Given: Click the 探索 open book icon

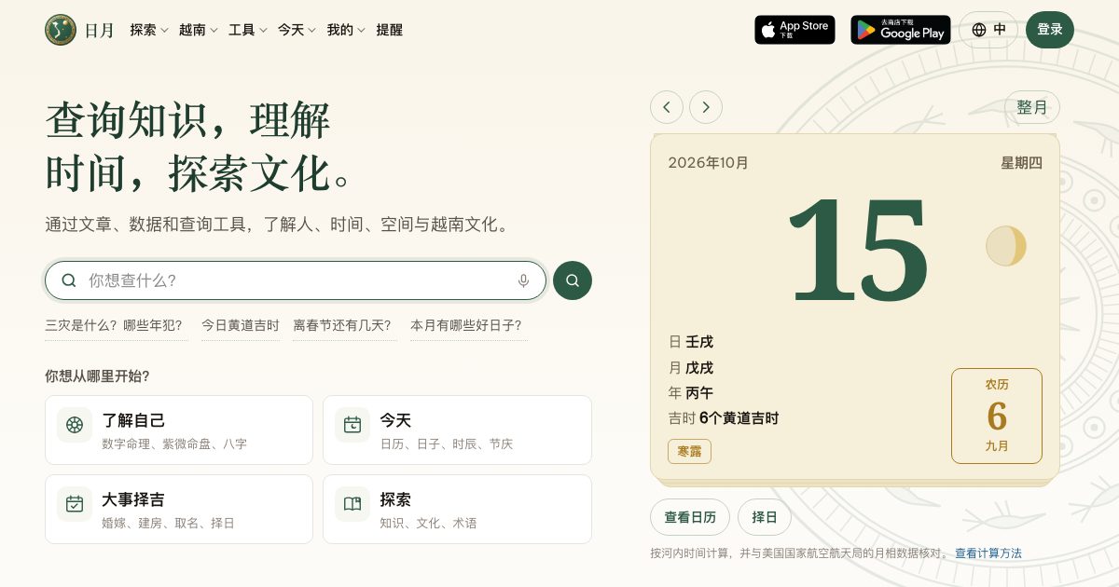Looking at the screenshot, I should tap(352, 504).
